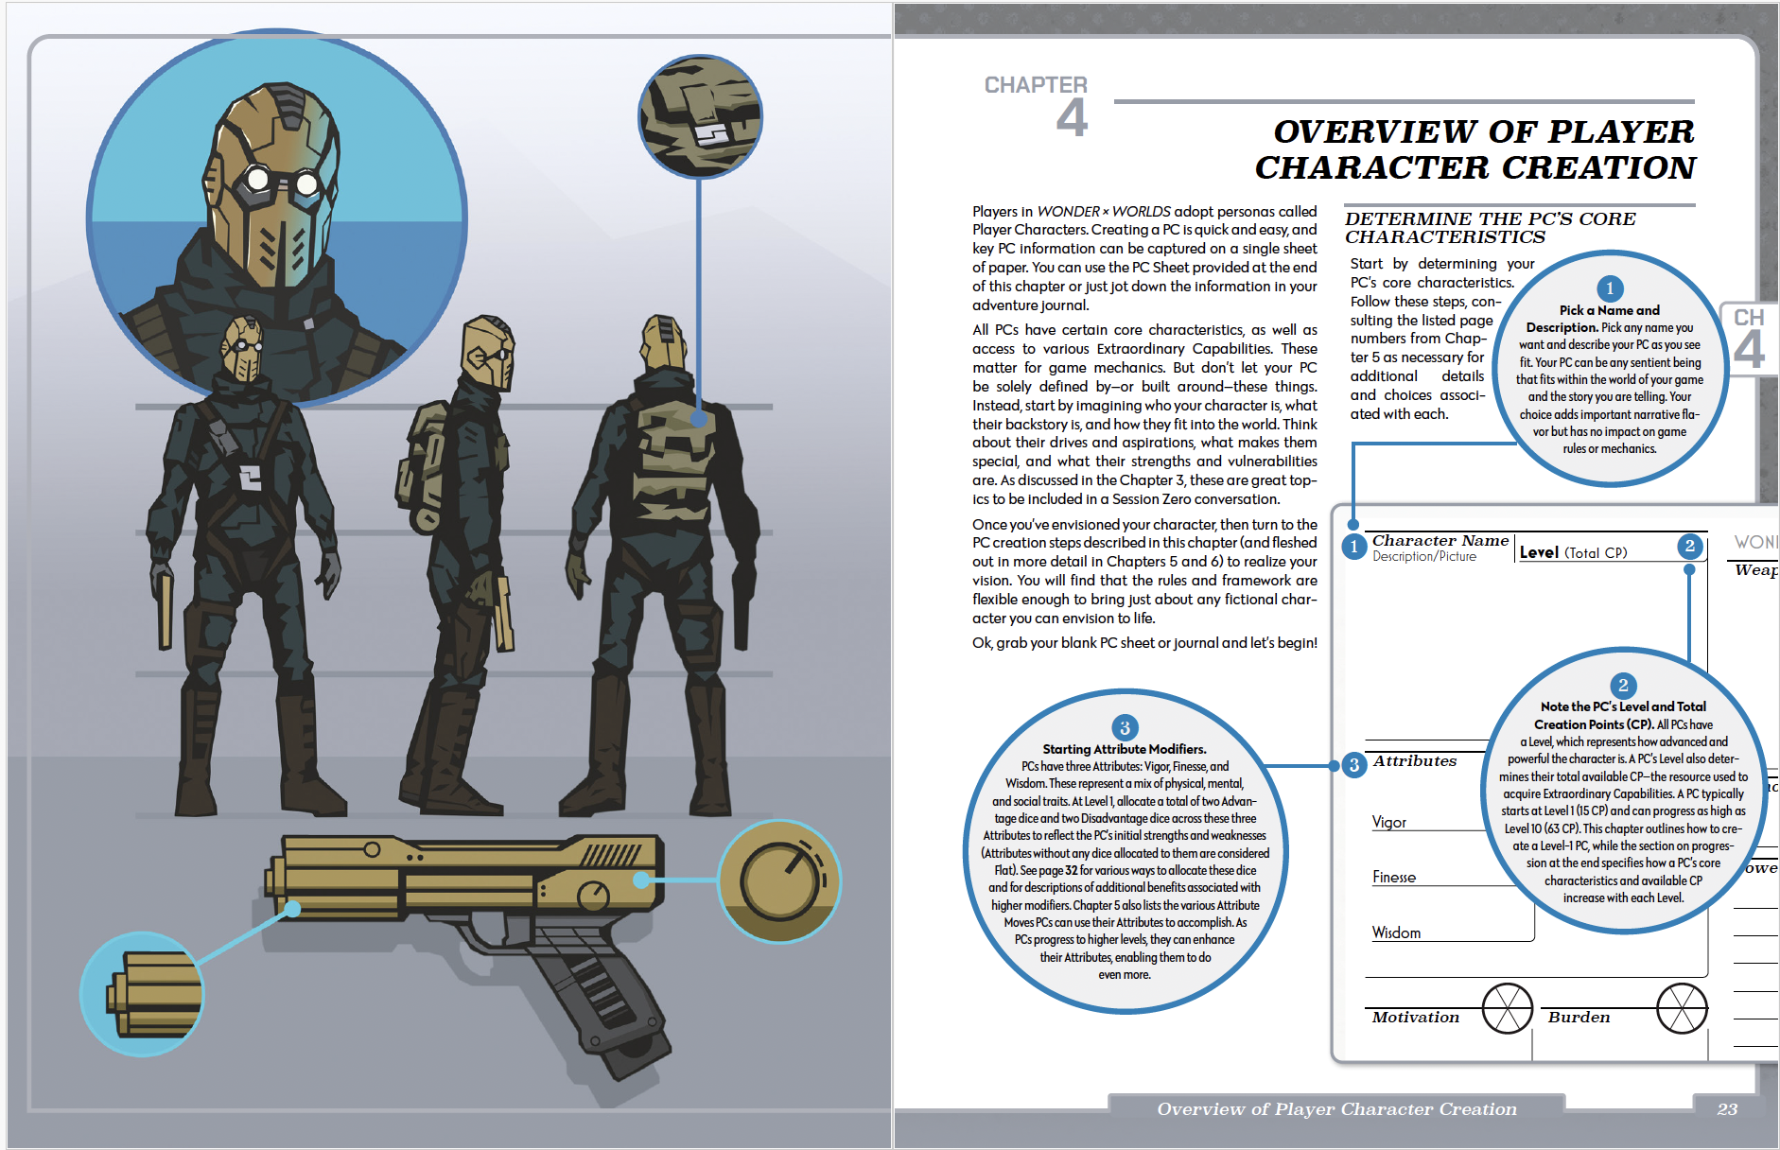The image size is (1780, 1150).
Task: Click the Burden wheel circle icon
Action: pyautogui.click(x=1683, y=1008)
